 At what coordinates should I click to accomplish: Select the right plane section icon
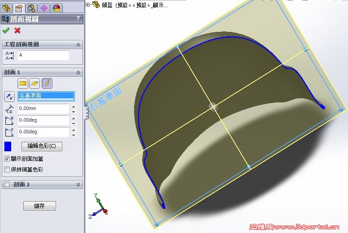click(x=47, y=84)
